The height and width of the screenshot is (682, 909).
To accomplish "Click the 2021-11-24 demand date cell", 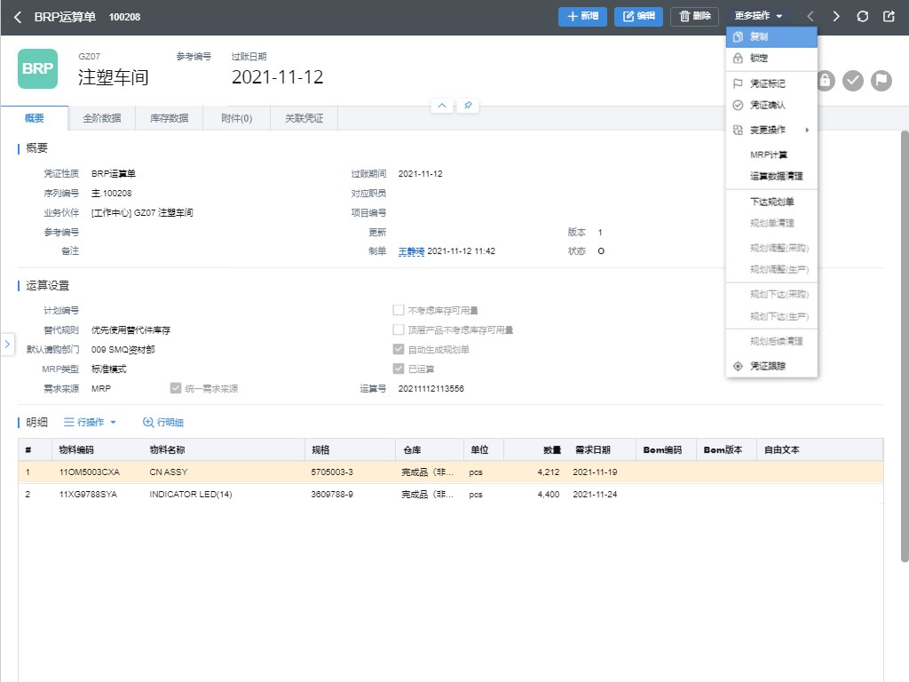I will click(x=595, y=494).
